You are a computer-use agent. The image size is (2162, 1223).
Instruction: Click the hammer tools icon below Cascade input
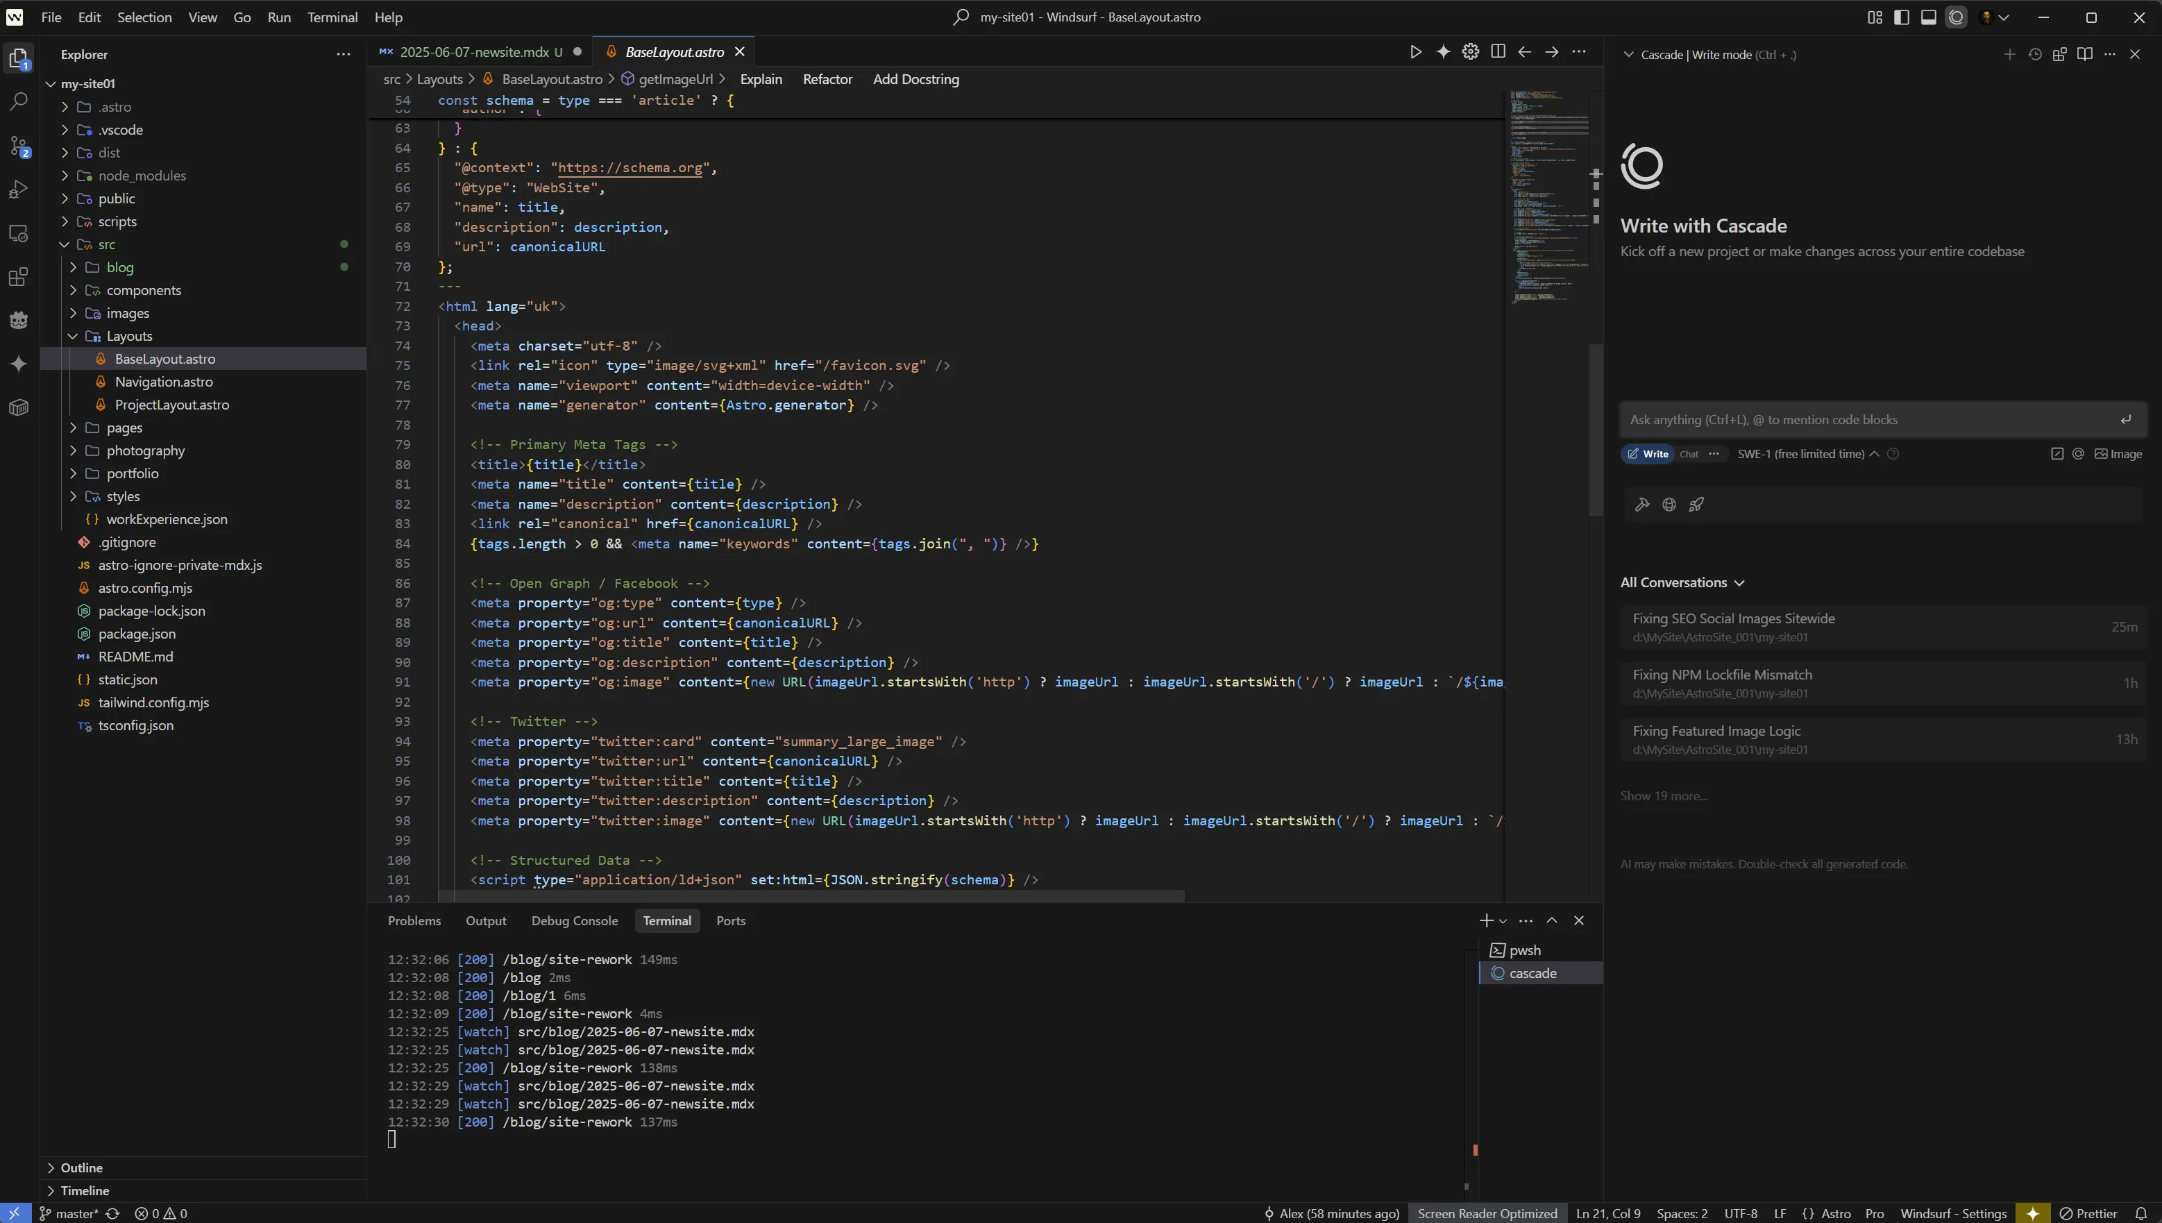(1642, 504)
